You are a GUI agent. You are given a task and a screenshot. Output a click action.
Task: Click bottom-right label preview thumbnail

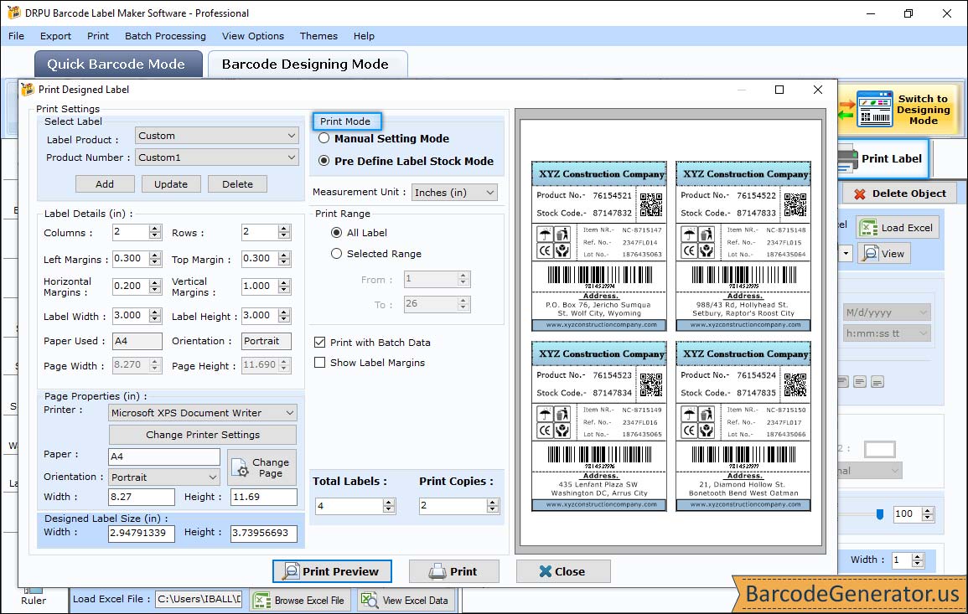[743, 426]
